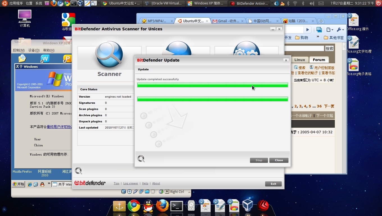Click the clock in the top panel
The height and width of the screenshot is (216, 382).
pos(352,3)
